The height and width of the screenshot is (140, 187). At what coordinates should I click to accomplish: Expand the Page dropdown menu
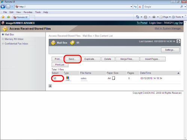pyautogui.click(x=165, y=17)
